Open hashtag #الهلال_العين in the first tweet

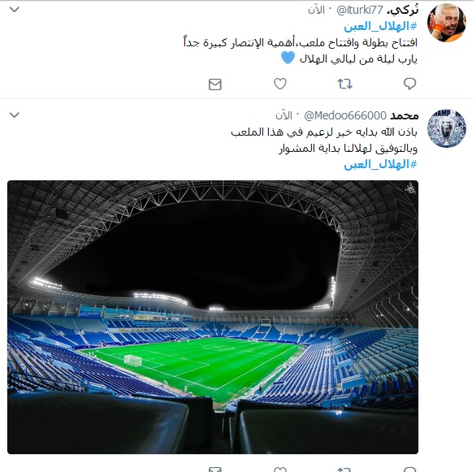pos(380,27)
